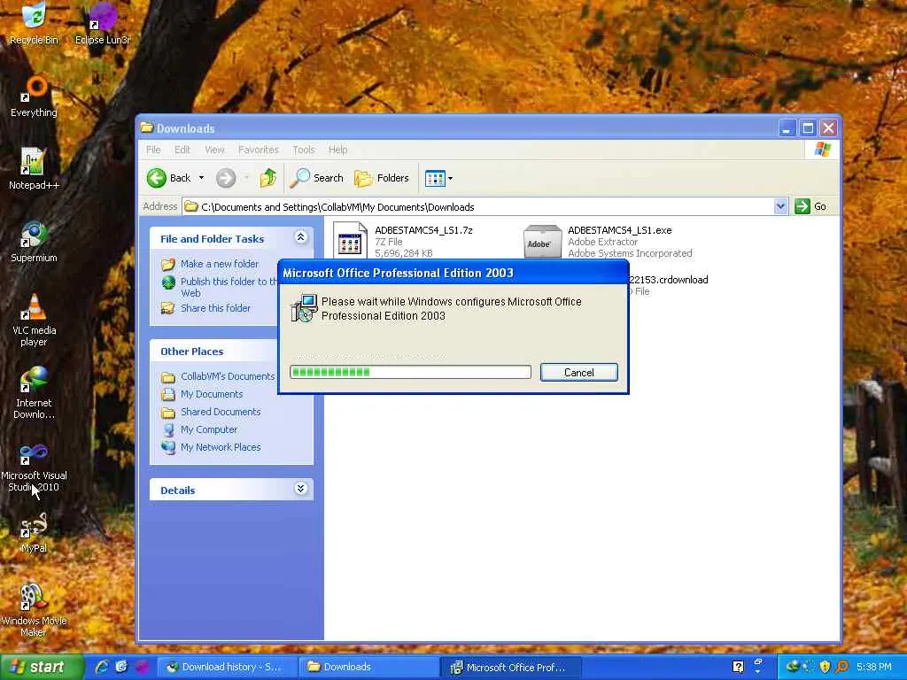The height and width of the screenshot is (680, 907).
Task: Open the Help menu
Action: tap(337, 150)
